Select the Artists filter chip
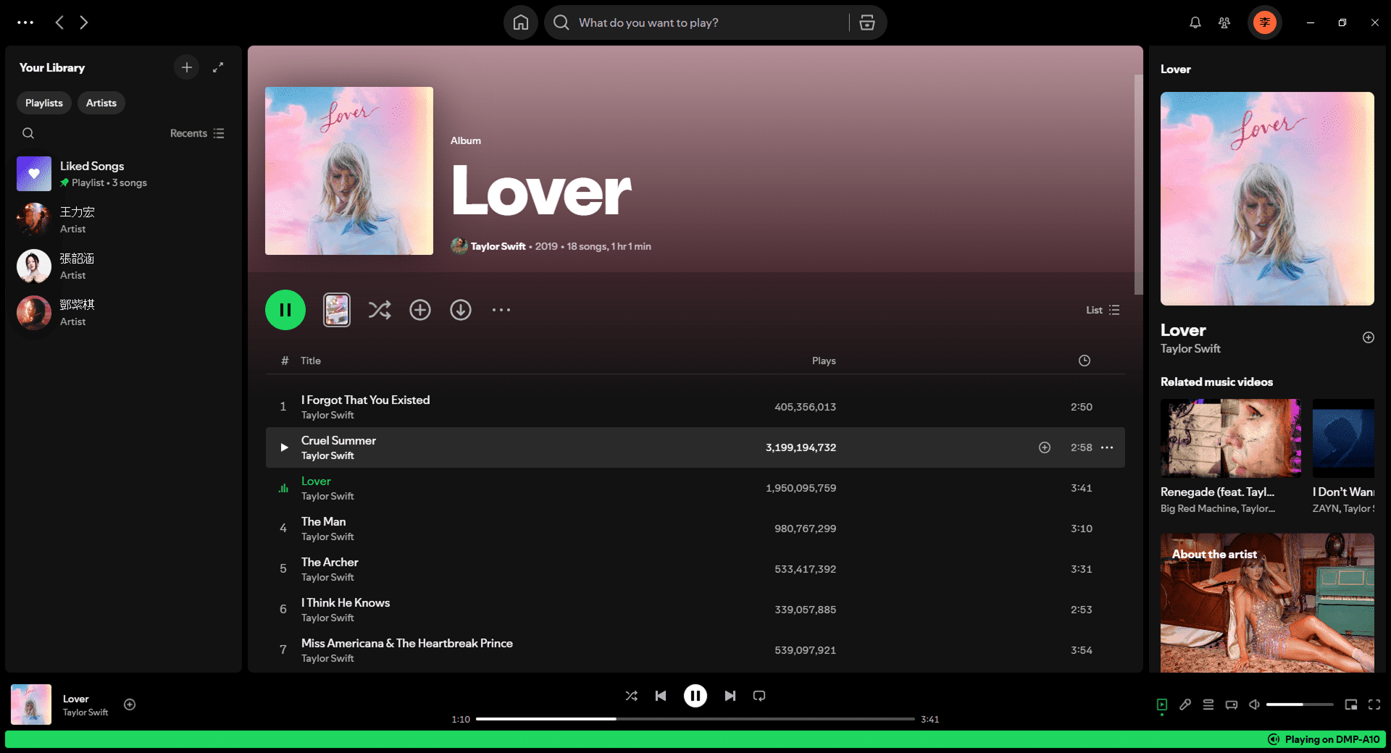 pos(101,103)
